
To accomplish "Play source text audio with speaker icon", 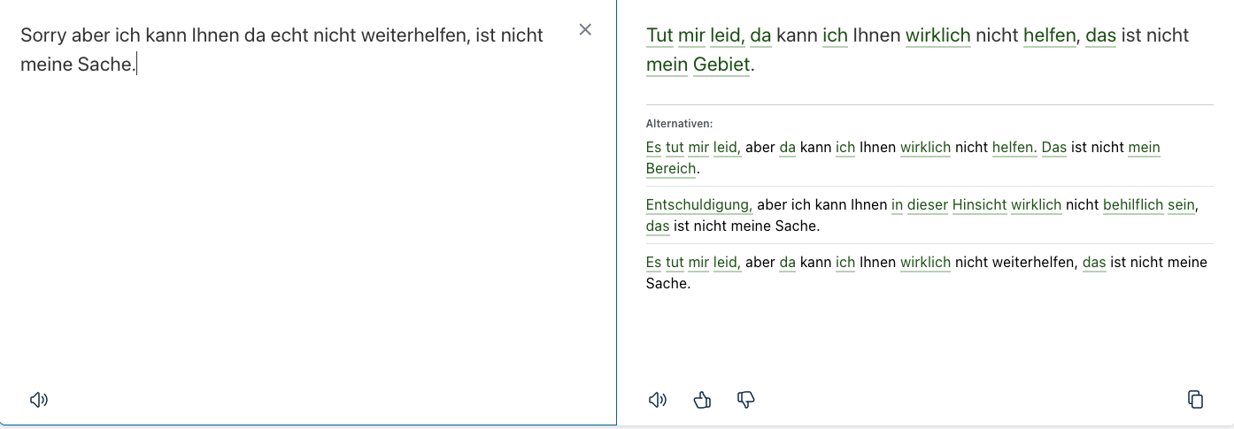I will click(x=39, y=400).
